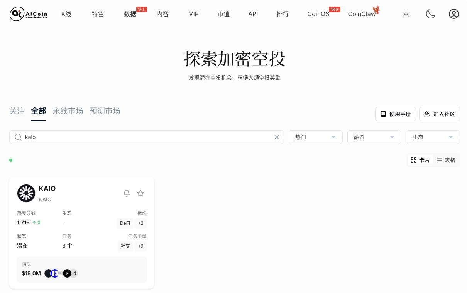Click the $19.0M funding amount
The height and width of the screenshot is (293, 467).
click(31, 273)
